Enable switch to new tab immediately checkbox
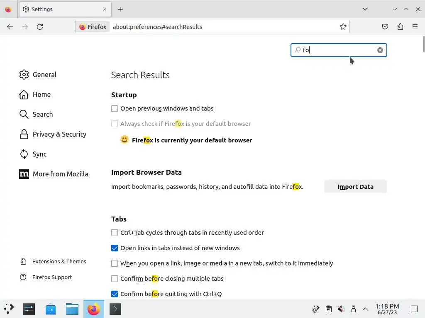Image resolution: width=425 pixels, height=318 pixels. [x=115, y=263]
